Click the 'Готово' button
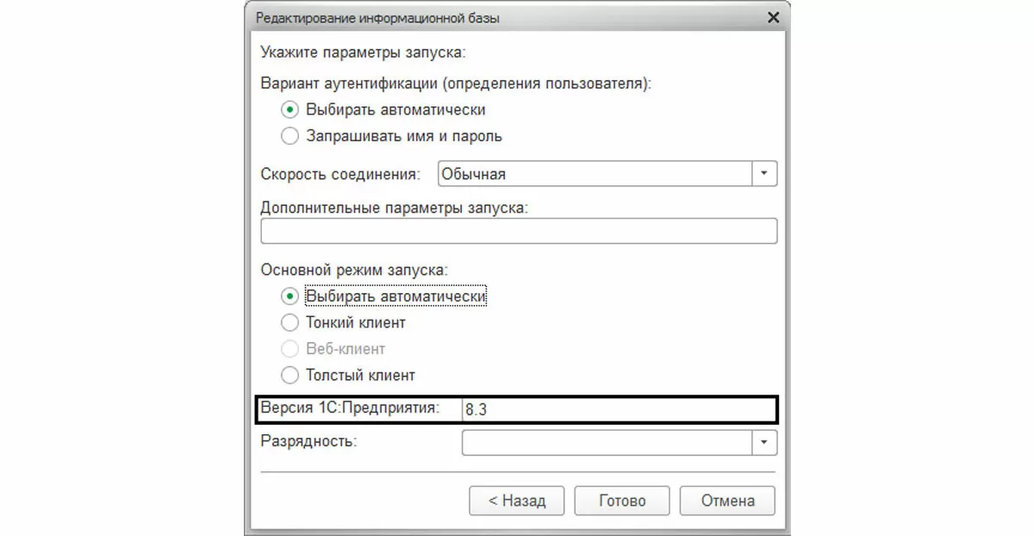Image resolution: width=1034 pixels, height=536 pixels. [622, 501]
